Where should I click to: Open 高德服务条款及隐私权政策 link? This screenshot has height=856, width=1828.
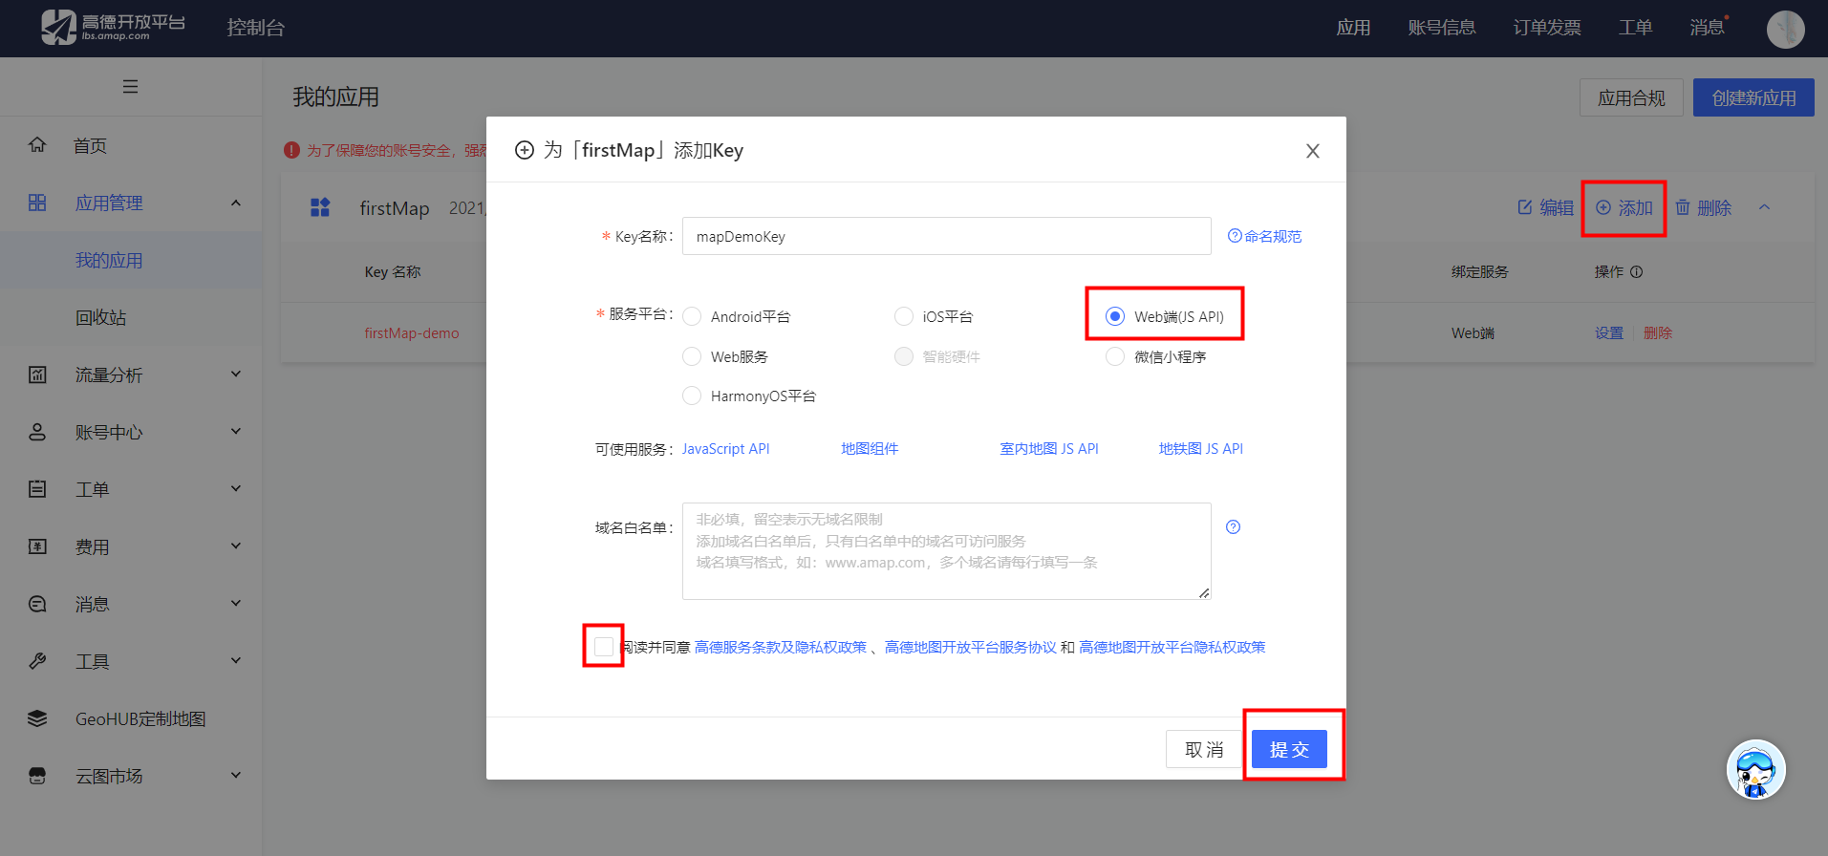(x=781, y=647)
